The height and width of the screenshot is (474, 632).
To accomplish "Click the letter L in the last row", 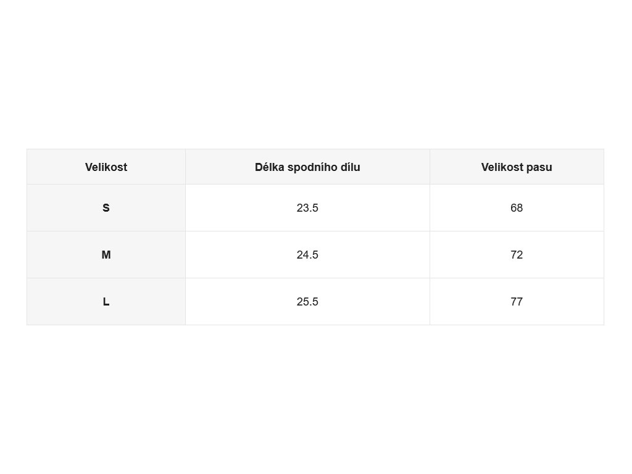I will pyautogui.click(x=106, y=301).
